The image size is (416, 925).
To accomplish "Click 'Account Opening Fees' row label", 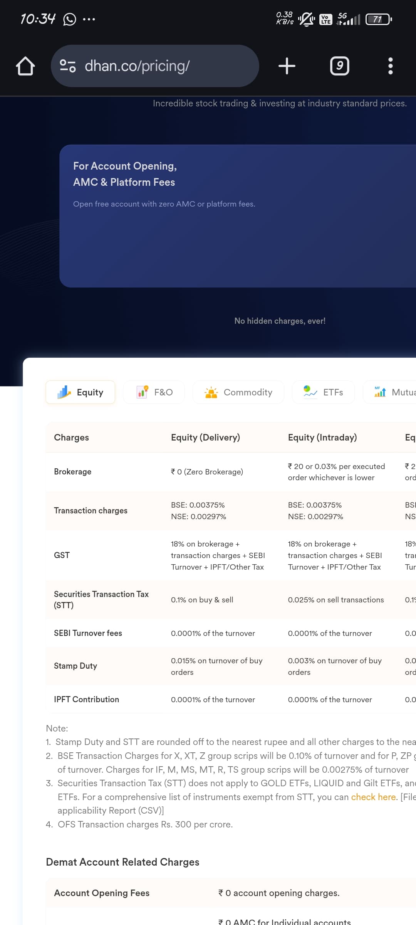I will click(x=102, y=893).
